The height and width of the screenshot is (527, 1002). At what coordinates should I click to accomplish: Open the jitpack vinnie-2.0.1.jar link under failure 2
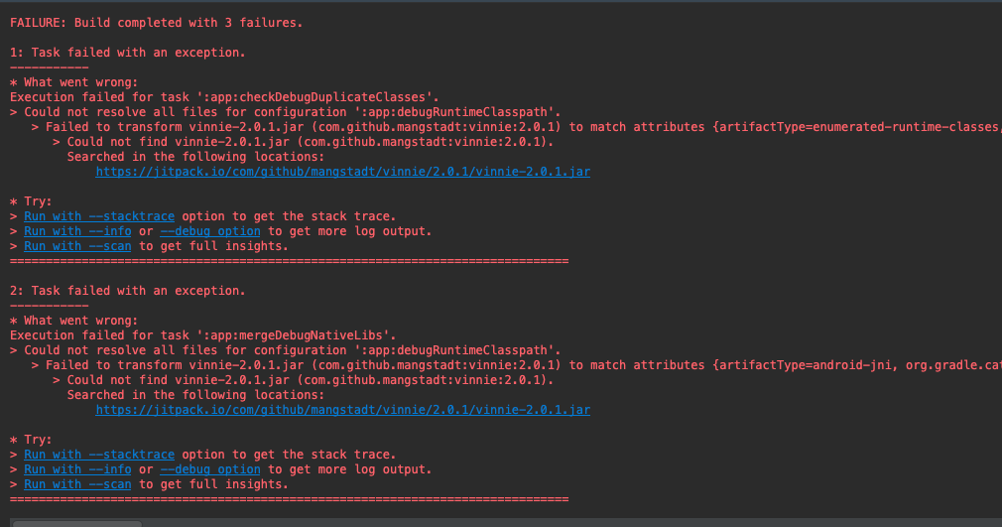click(342, 410)
